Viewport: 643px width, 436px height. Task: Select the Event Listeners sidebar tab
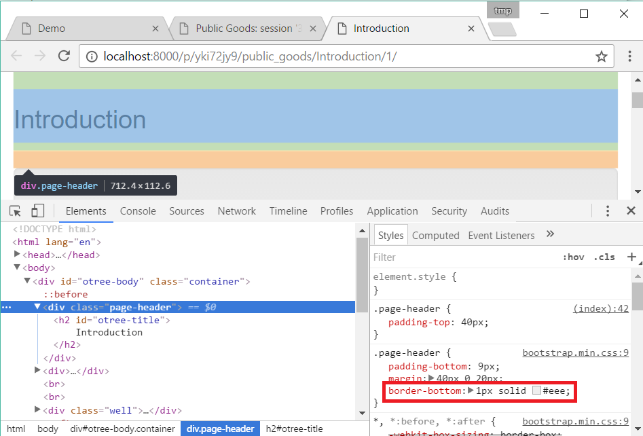[501, 236]
